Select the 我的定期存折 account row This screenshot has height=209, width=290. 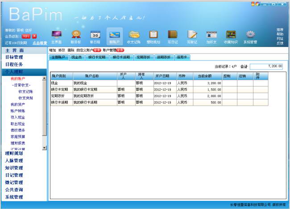click(x=159, y=96)
